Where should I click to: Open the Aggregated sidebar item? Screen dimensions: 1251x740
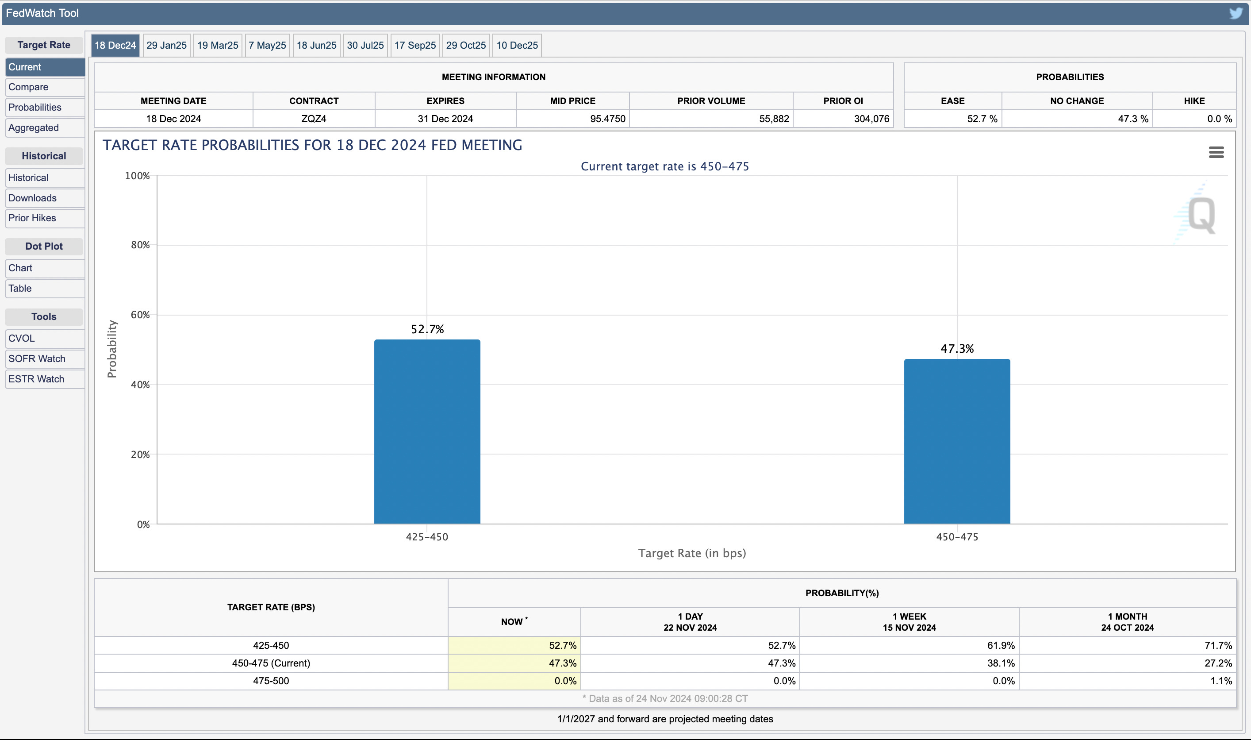33,127
